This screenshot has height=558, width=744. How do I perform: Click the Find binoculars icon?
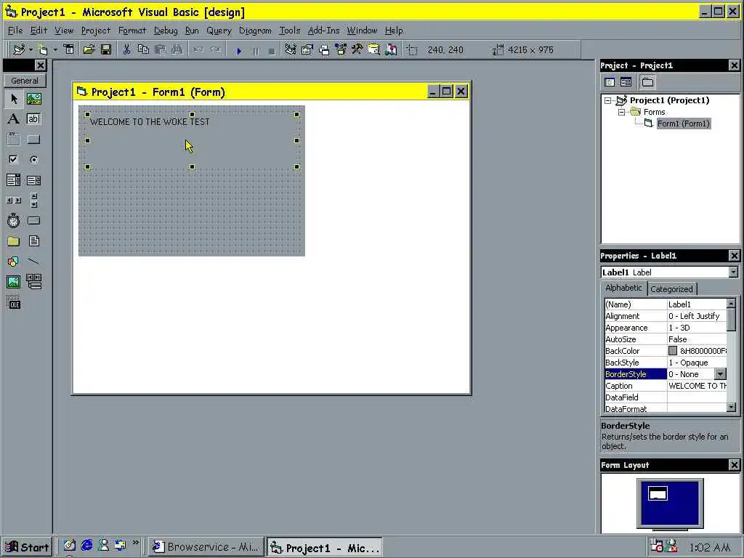coord(177,49)
